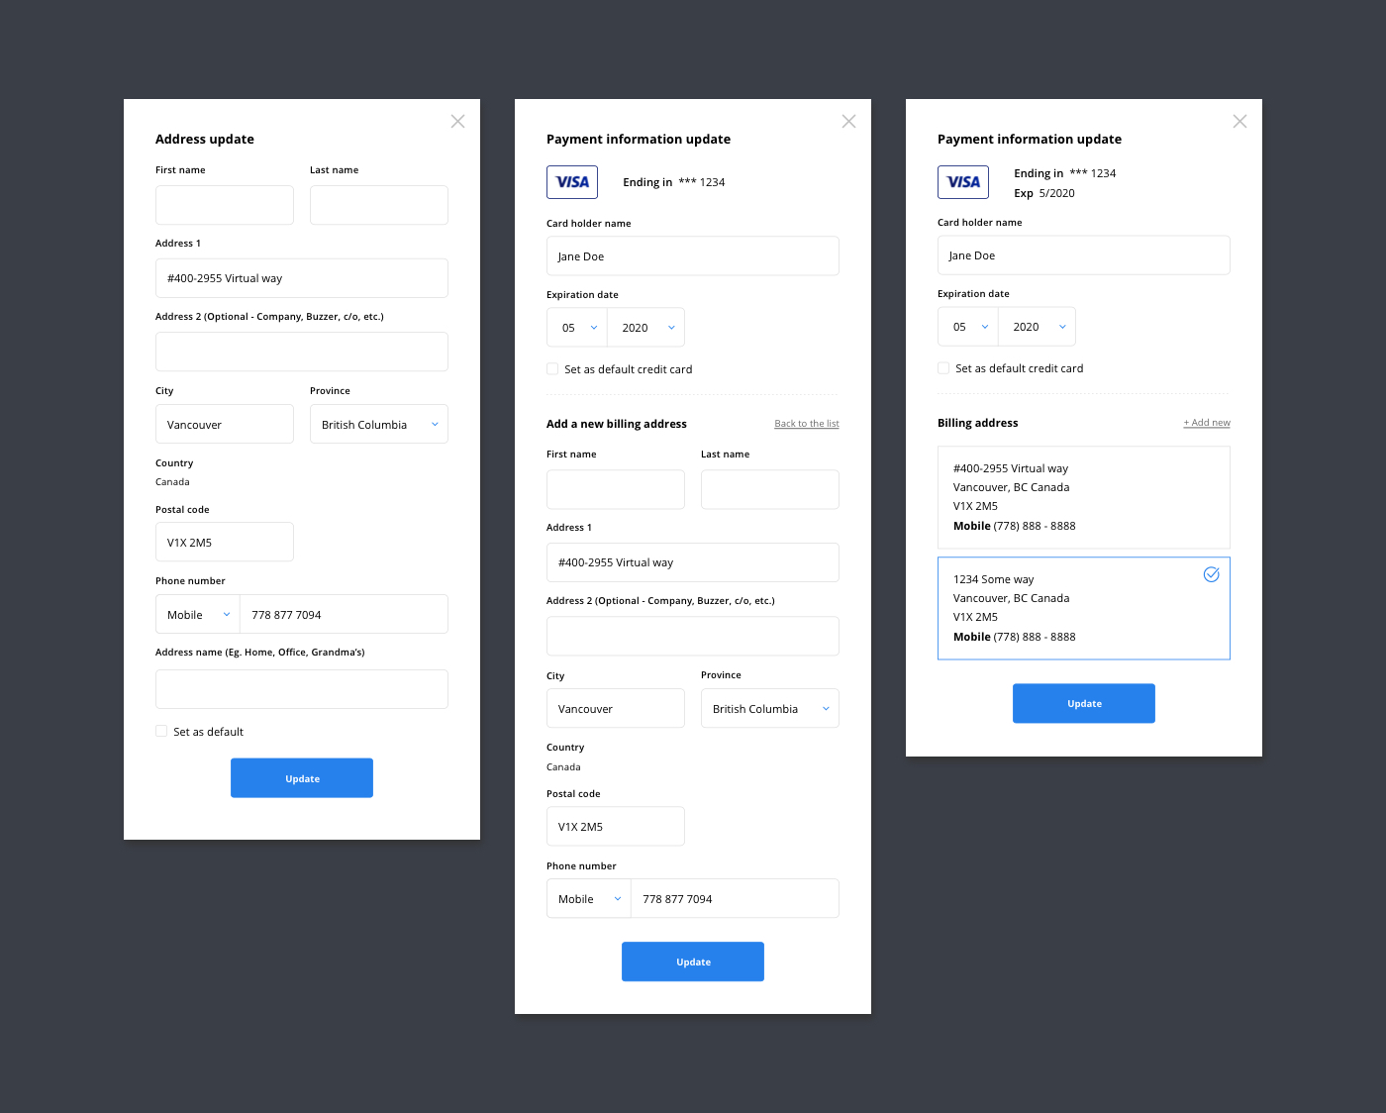Select the #400-2955 Virtual way billing address card
This screenshot has width=1386, height=1113.
(x=1084, y=497)
